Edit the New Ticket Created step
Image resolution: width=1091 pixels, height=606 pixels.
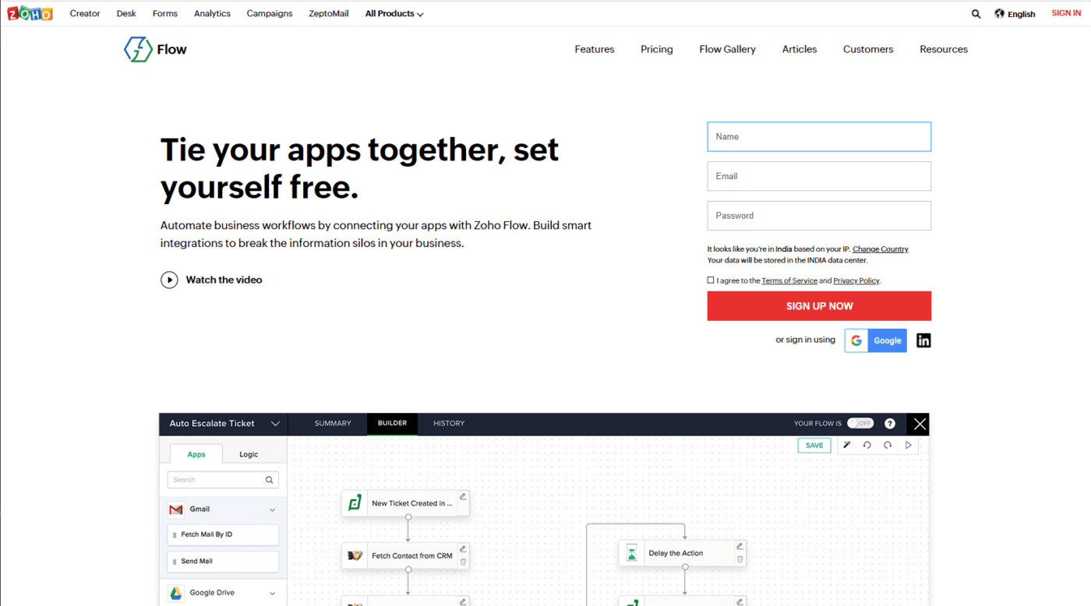(x=463, y=496)
